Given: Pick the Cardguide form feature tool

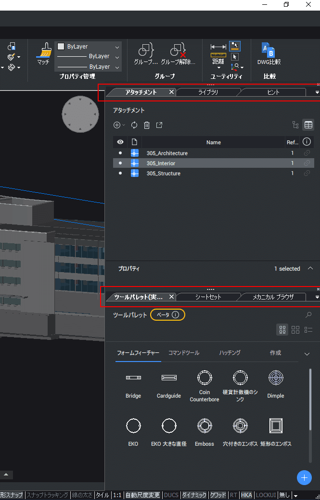Looking at the screenshot, I should click(x=169, y=385).
